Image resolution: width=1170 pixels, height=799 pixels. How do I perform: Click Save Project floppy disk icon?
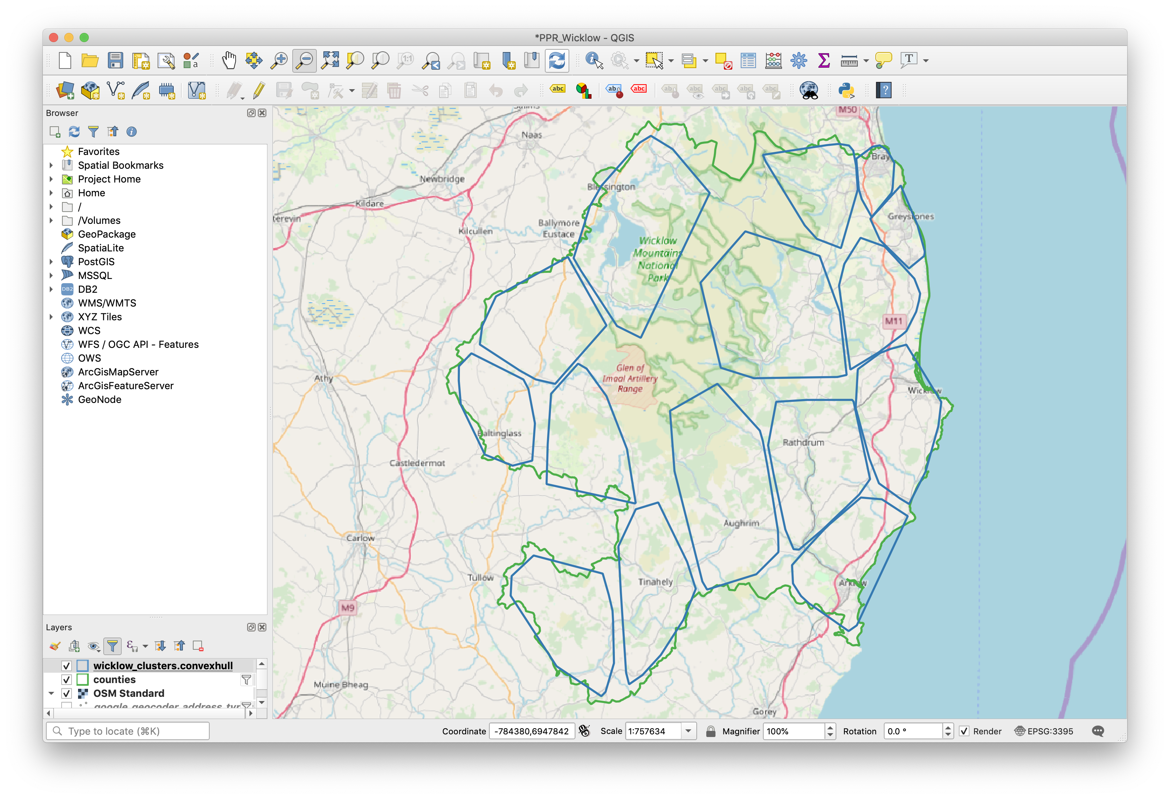tap(115, 60)
